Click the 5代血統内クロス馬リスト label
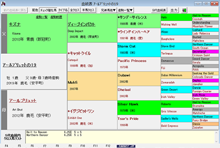The width and height of the screenshot is (220, 148). (x=13, y=137)
